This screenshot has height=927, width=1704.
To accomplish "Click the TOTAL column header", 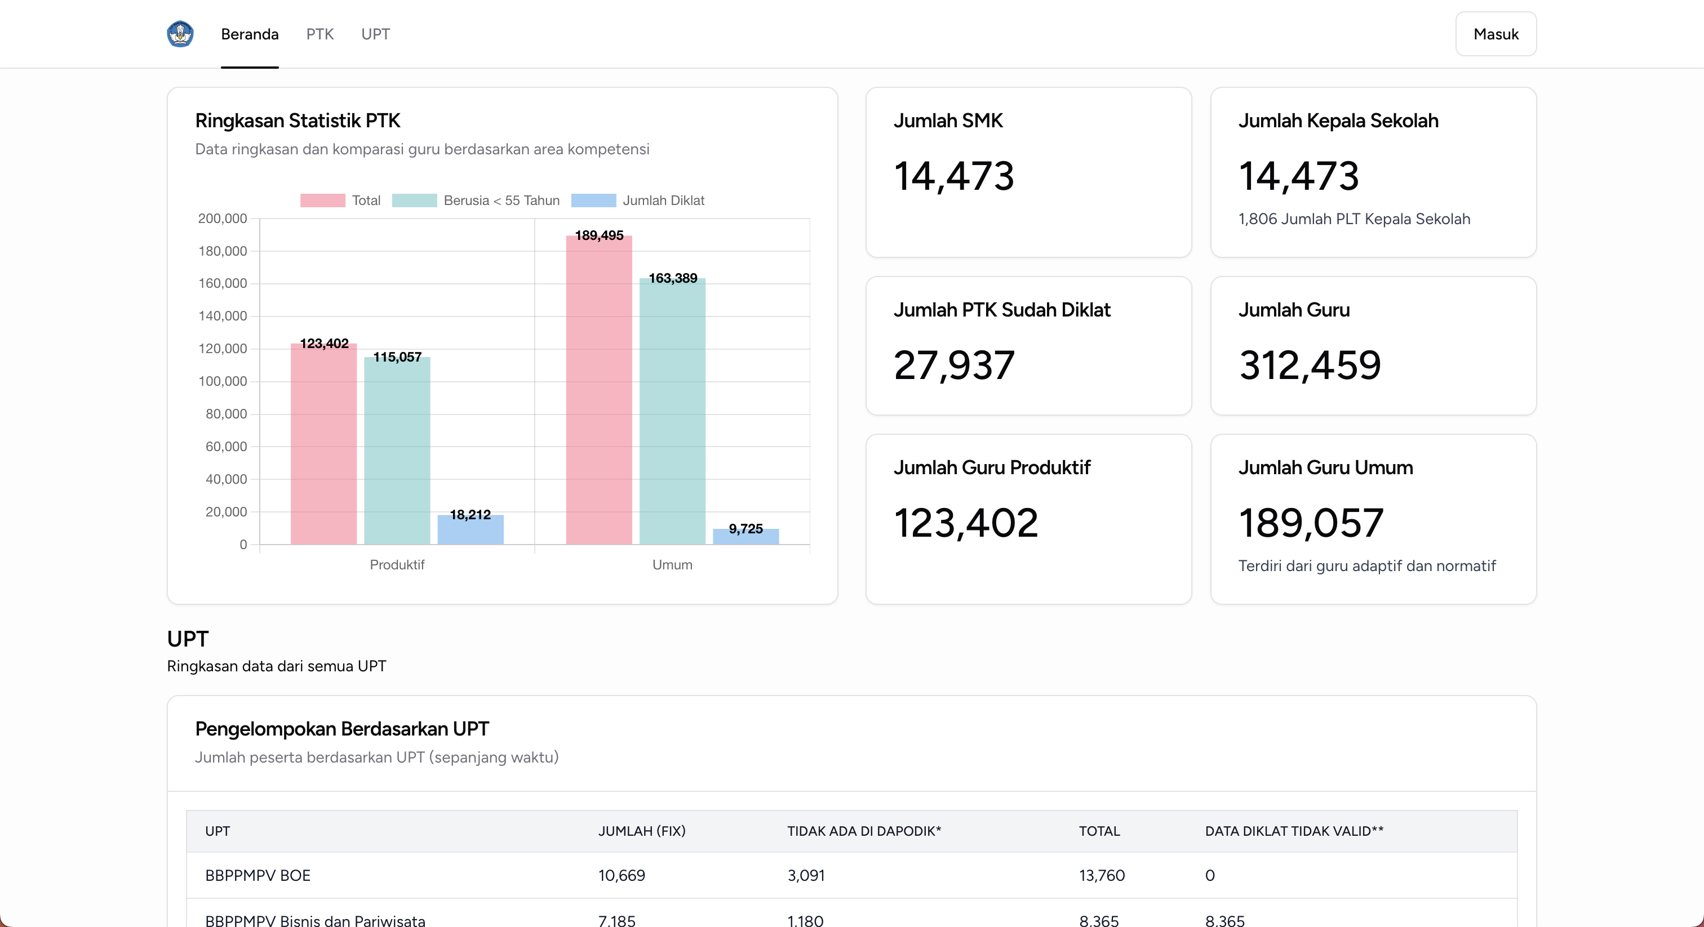I will tap(1099, 831).
